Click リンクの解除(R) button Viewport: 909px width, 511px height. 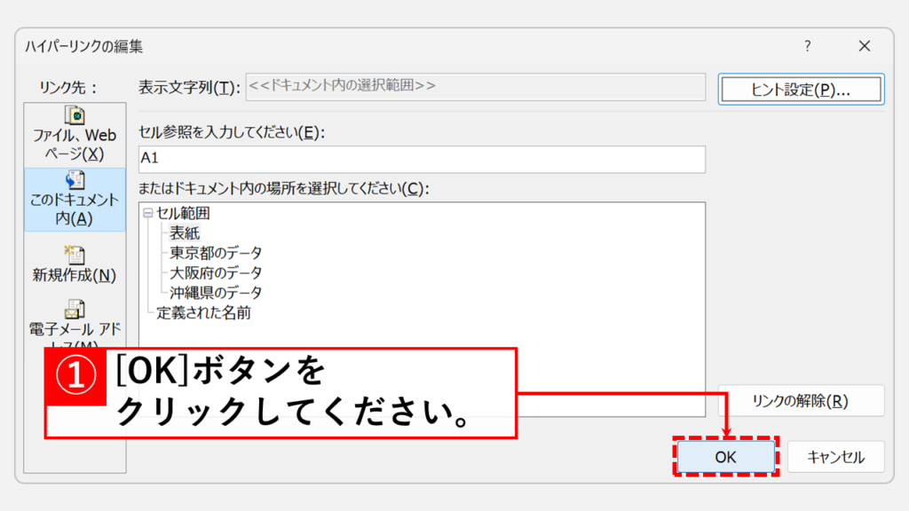coord(802,400)
